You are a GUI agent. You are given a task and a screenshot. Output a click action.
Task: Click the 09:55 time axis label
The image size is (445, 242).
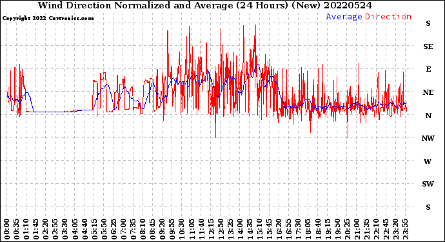pyautogui.click(x=172, y=229)
